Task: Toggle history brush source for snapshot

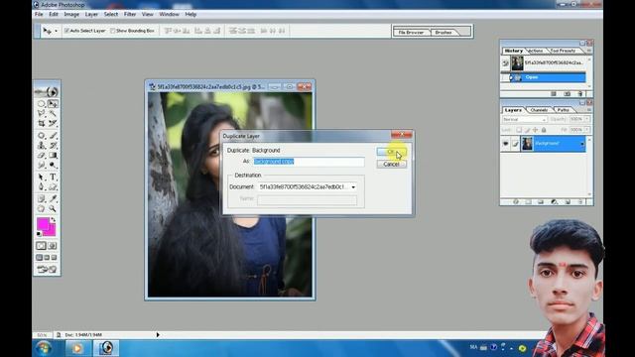Action: point(505,63)
